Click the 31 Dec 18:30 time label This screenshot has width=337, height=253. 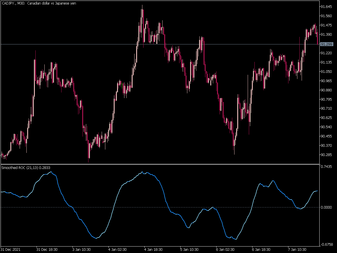coord(47,249)
